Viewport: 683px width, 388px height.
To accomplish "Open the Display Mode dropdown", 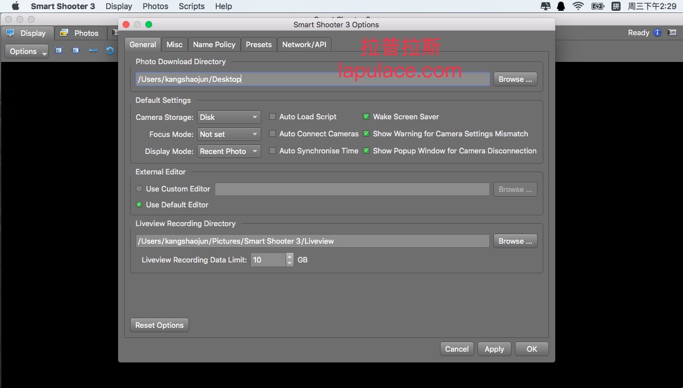I will click(229, 151).
